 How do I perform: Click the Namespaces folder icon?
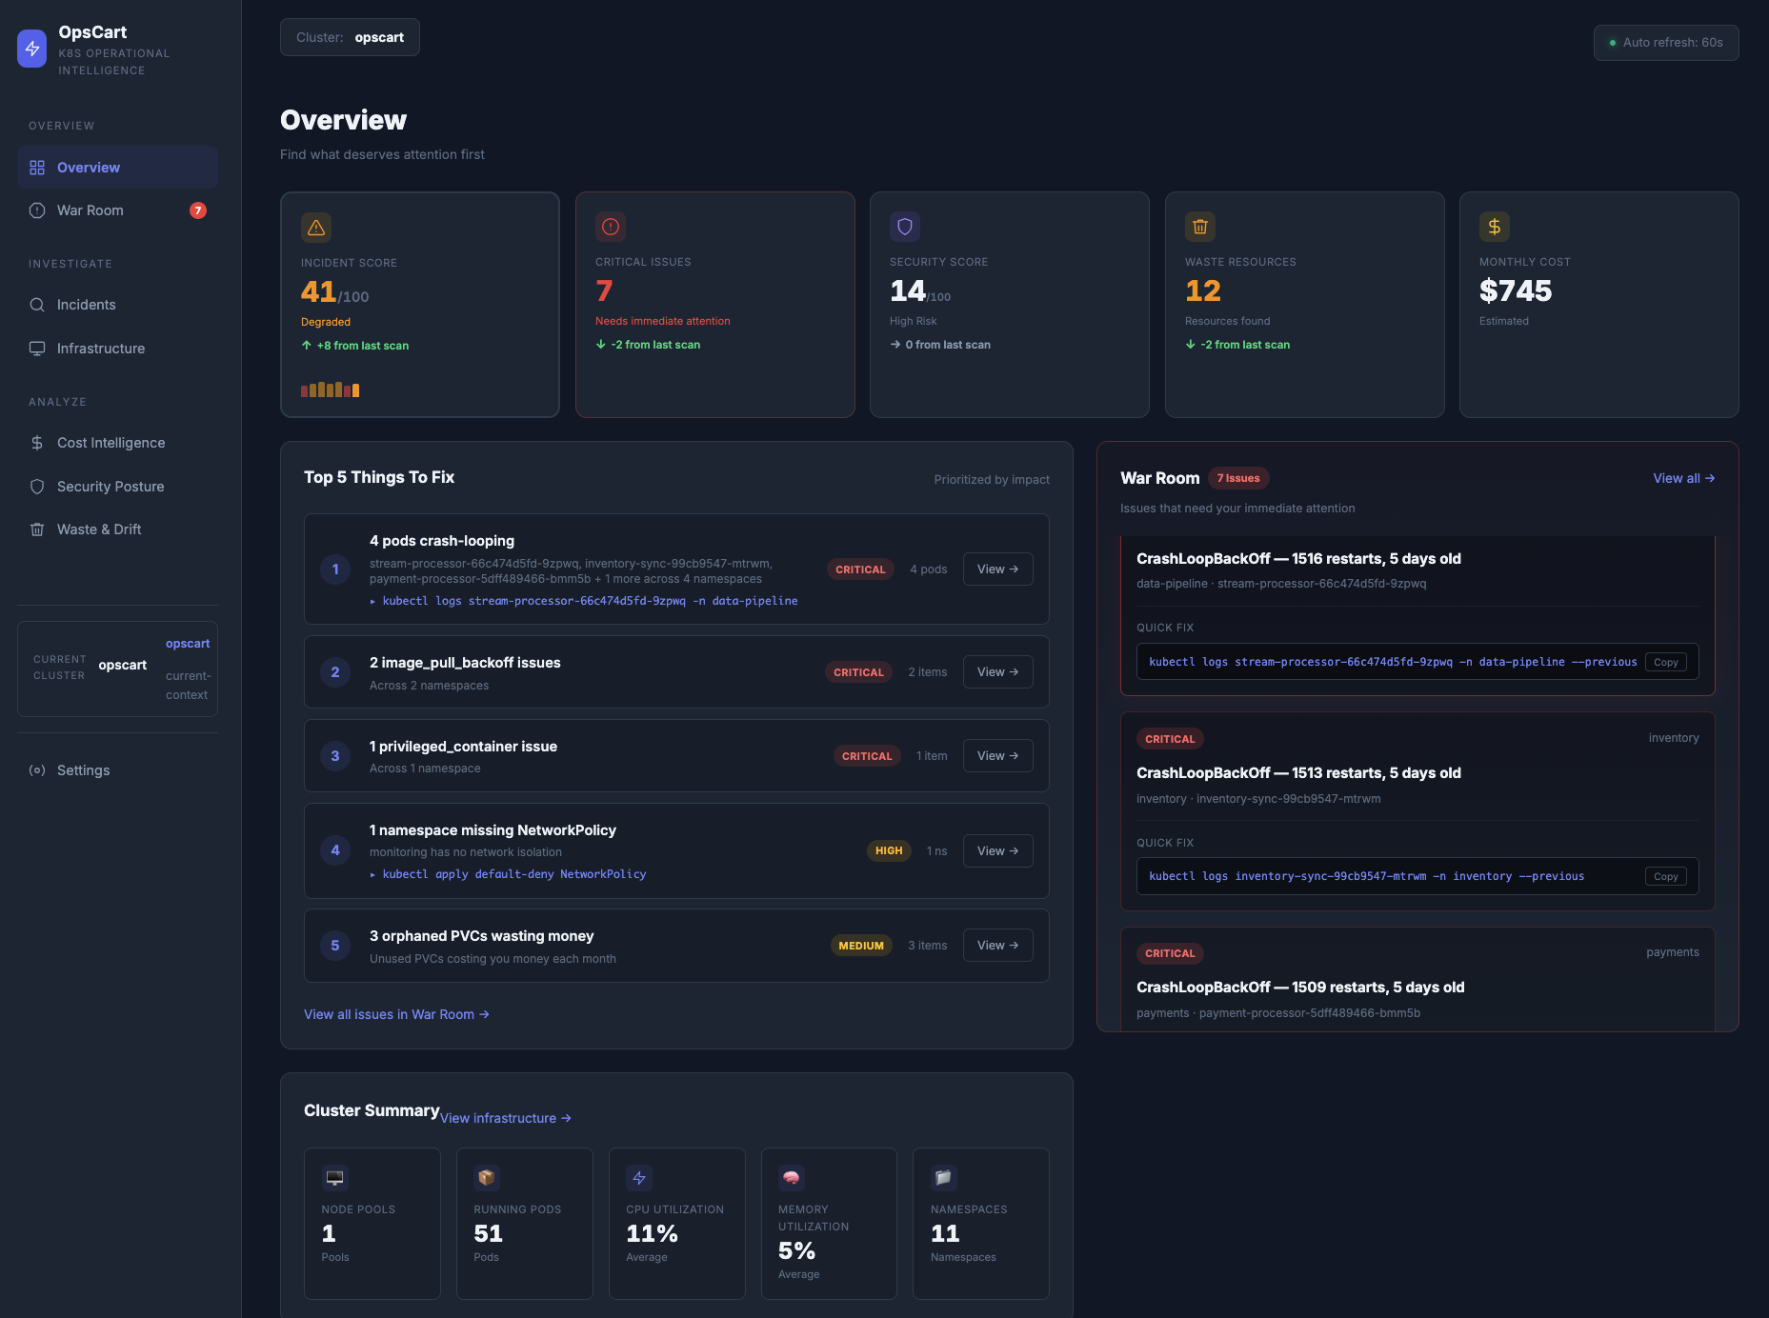point(943,1178)
